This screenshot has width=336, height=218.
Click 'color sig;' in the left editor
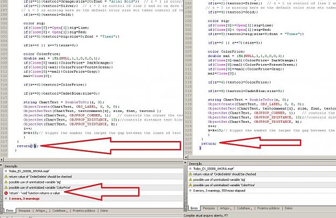coord(34,23)
